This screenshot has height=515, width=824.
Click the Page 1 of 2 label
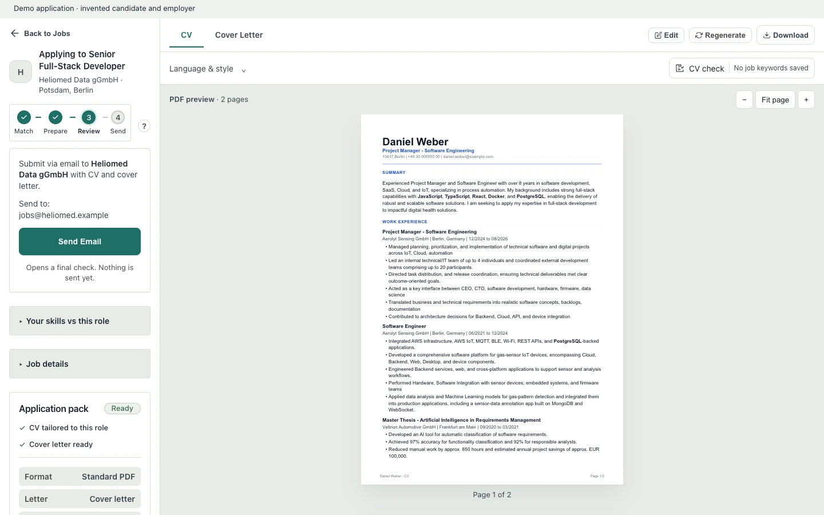click(492, 495)
